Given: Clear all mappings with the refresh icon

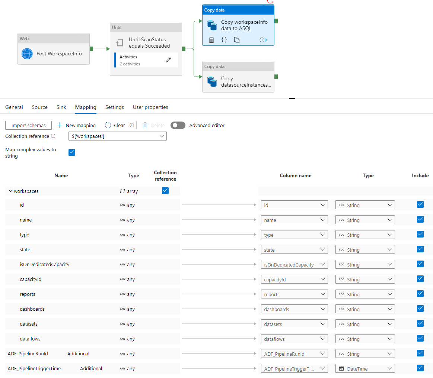Looking at the screenshot, I should [x=108, y=125].
